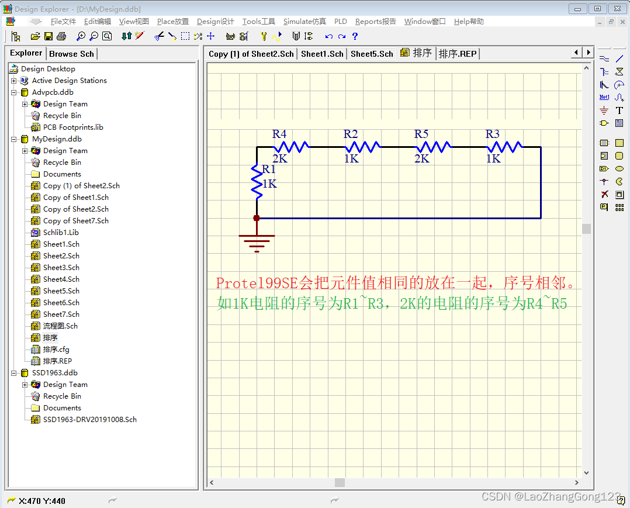Click the Help question mark icon

click(x=355, y=37)
